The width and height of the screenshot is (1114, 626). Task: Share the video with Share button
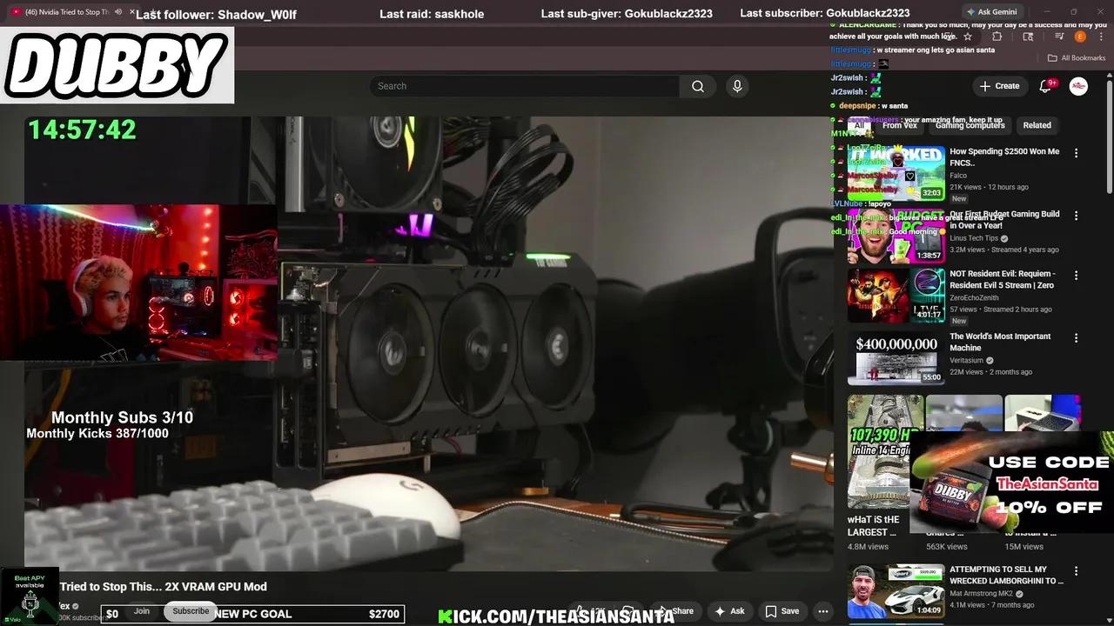click(x=677, y=611)
